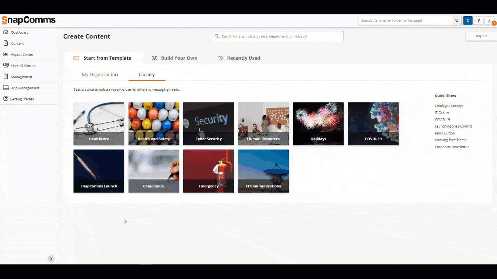
Task: Click the Import button
Action: pyautogui.click(x=481, y=36)
